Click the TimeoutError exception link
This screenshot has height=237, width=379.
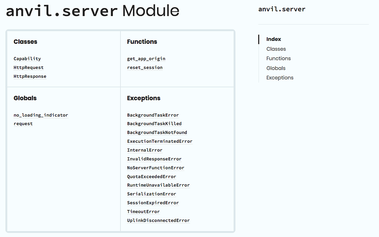click(x=143, y=212)
